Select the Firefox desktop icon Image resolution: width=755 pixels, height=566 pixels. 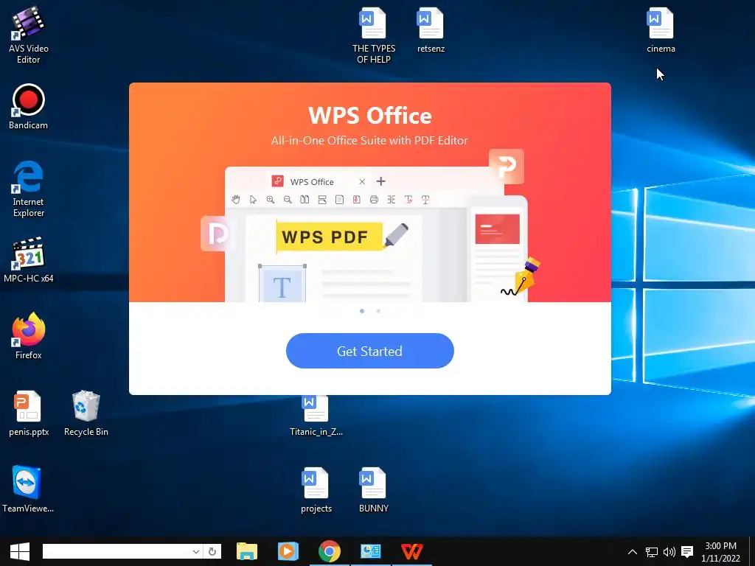[29, 336]
